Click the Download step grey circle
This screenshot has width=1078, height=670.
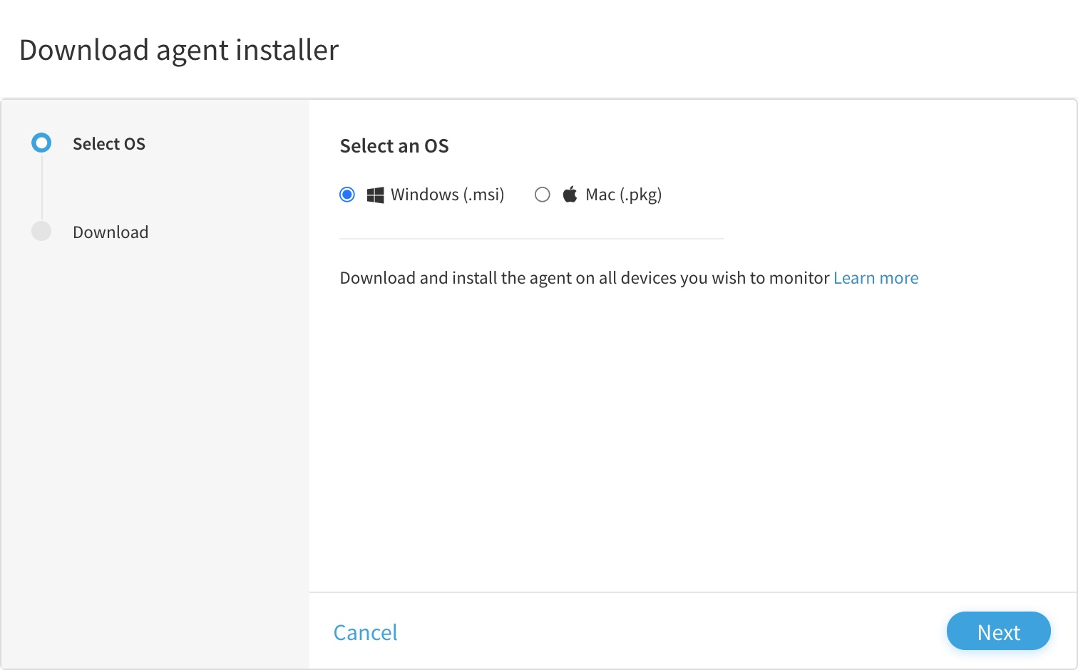[41, 231]
